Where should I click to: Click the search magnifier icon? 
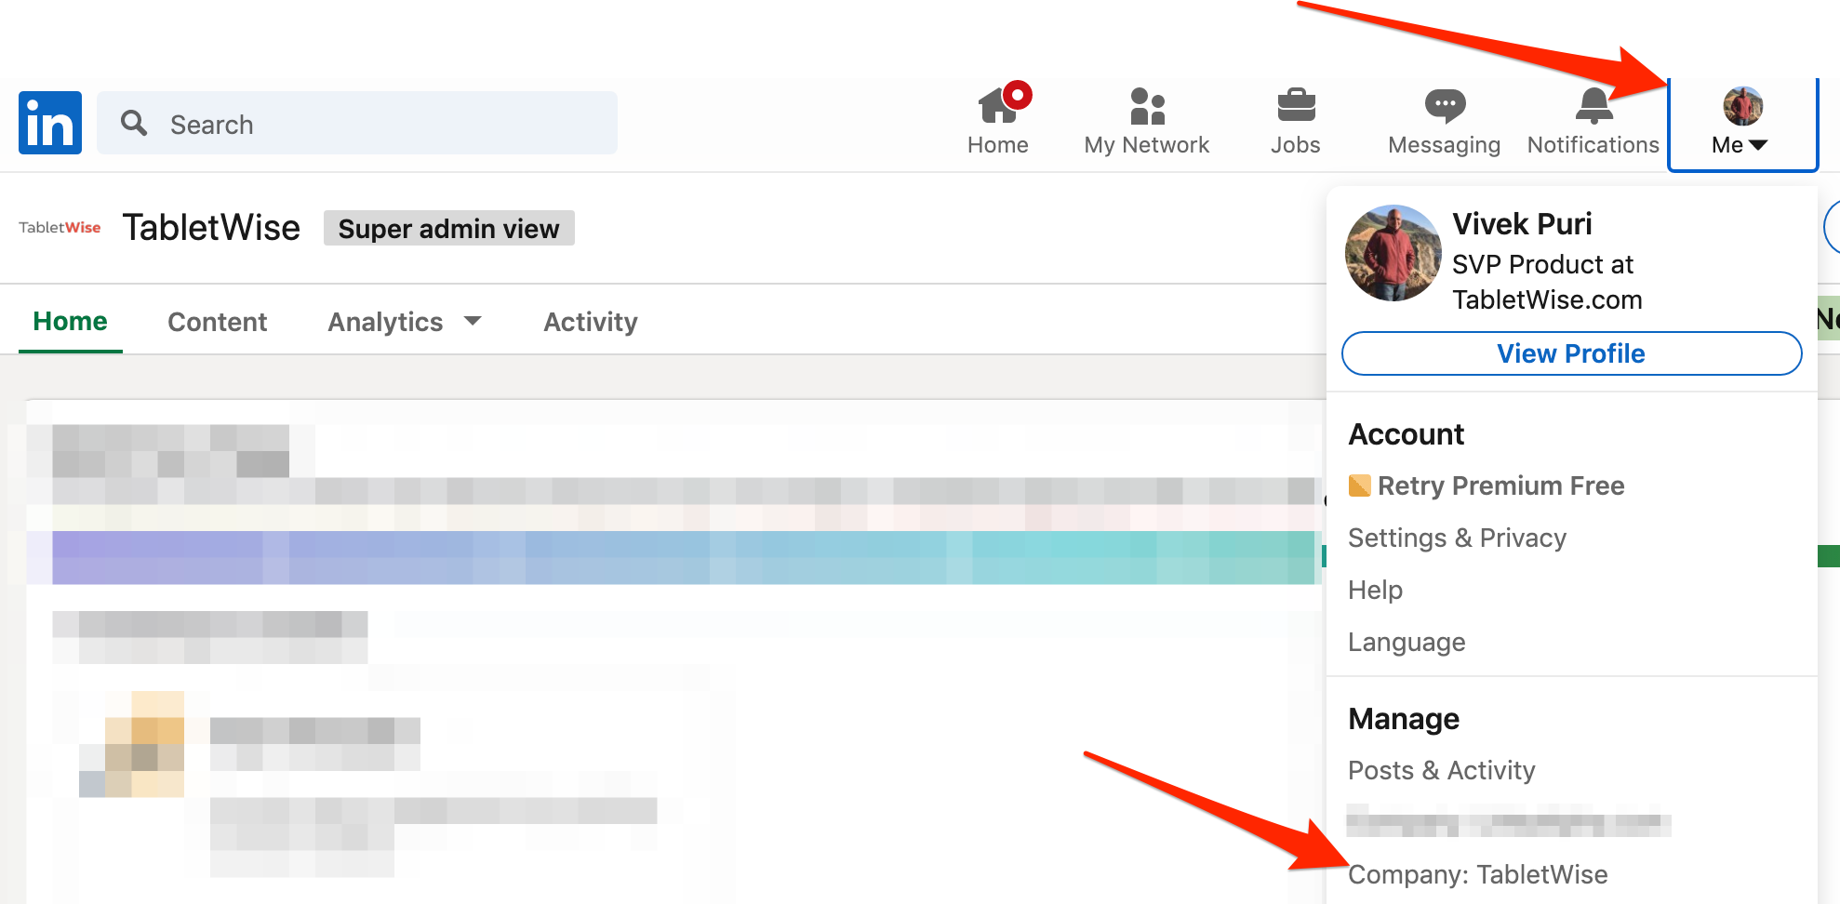134,123
